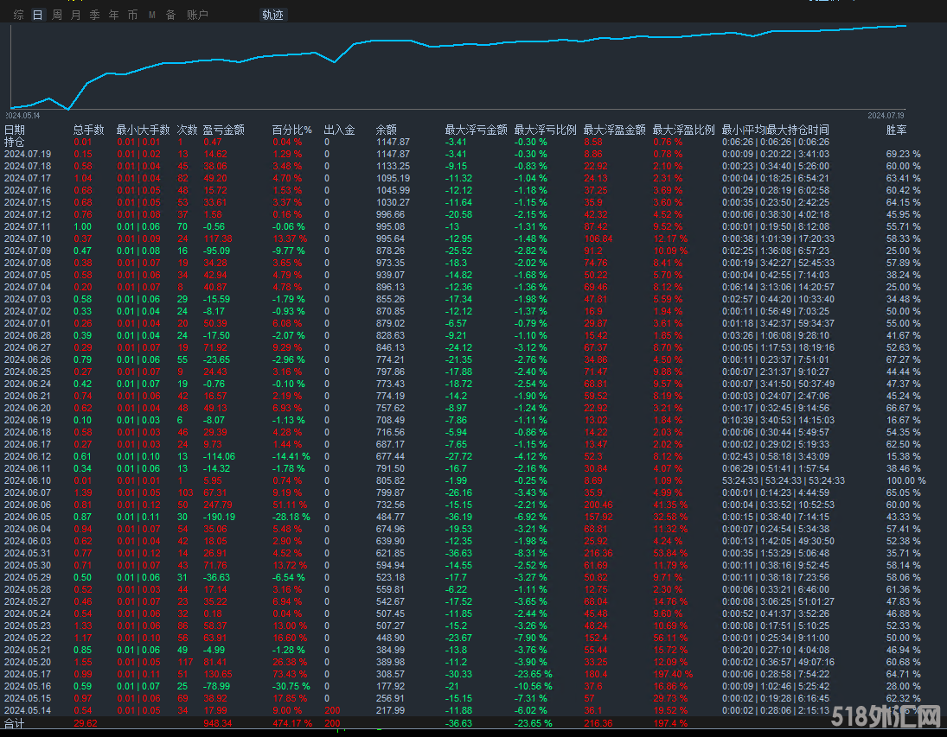This screenshot has width=947, height=737.
Task: Toggle the 轨迹 trajectory chart button
Action: pyautogui.click(x=273, y=15)
